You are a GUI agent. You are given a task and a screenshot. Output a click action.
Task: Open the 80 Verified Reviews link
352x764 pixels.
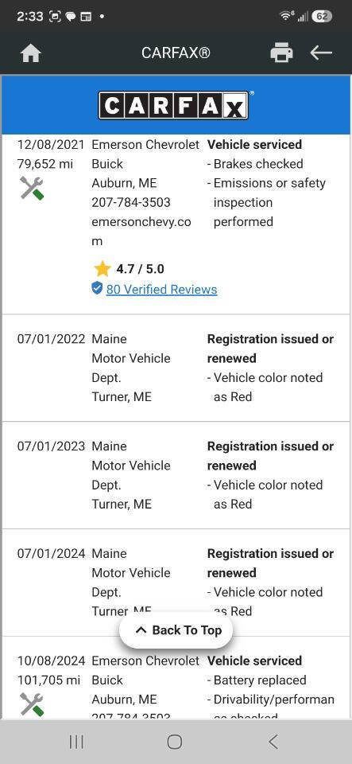[161, 290]
